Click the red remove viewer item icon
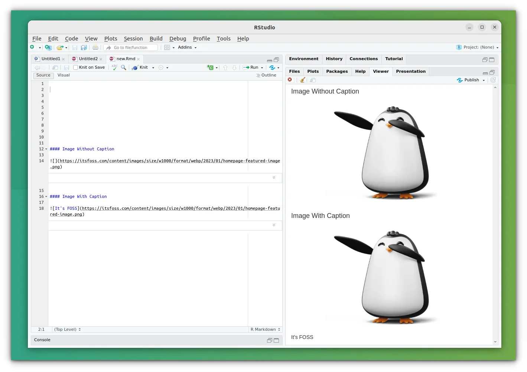 coord(290,80)
